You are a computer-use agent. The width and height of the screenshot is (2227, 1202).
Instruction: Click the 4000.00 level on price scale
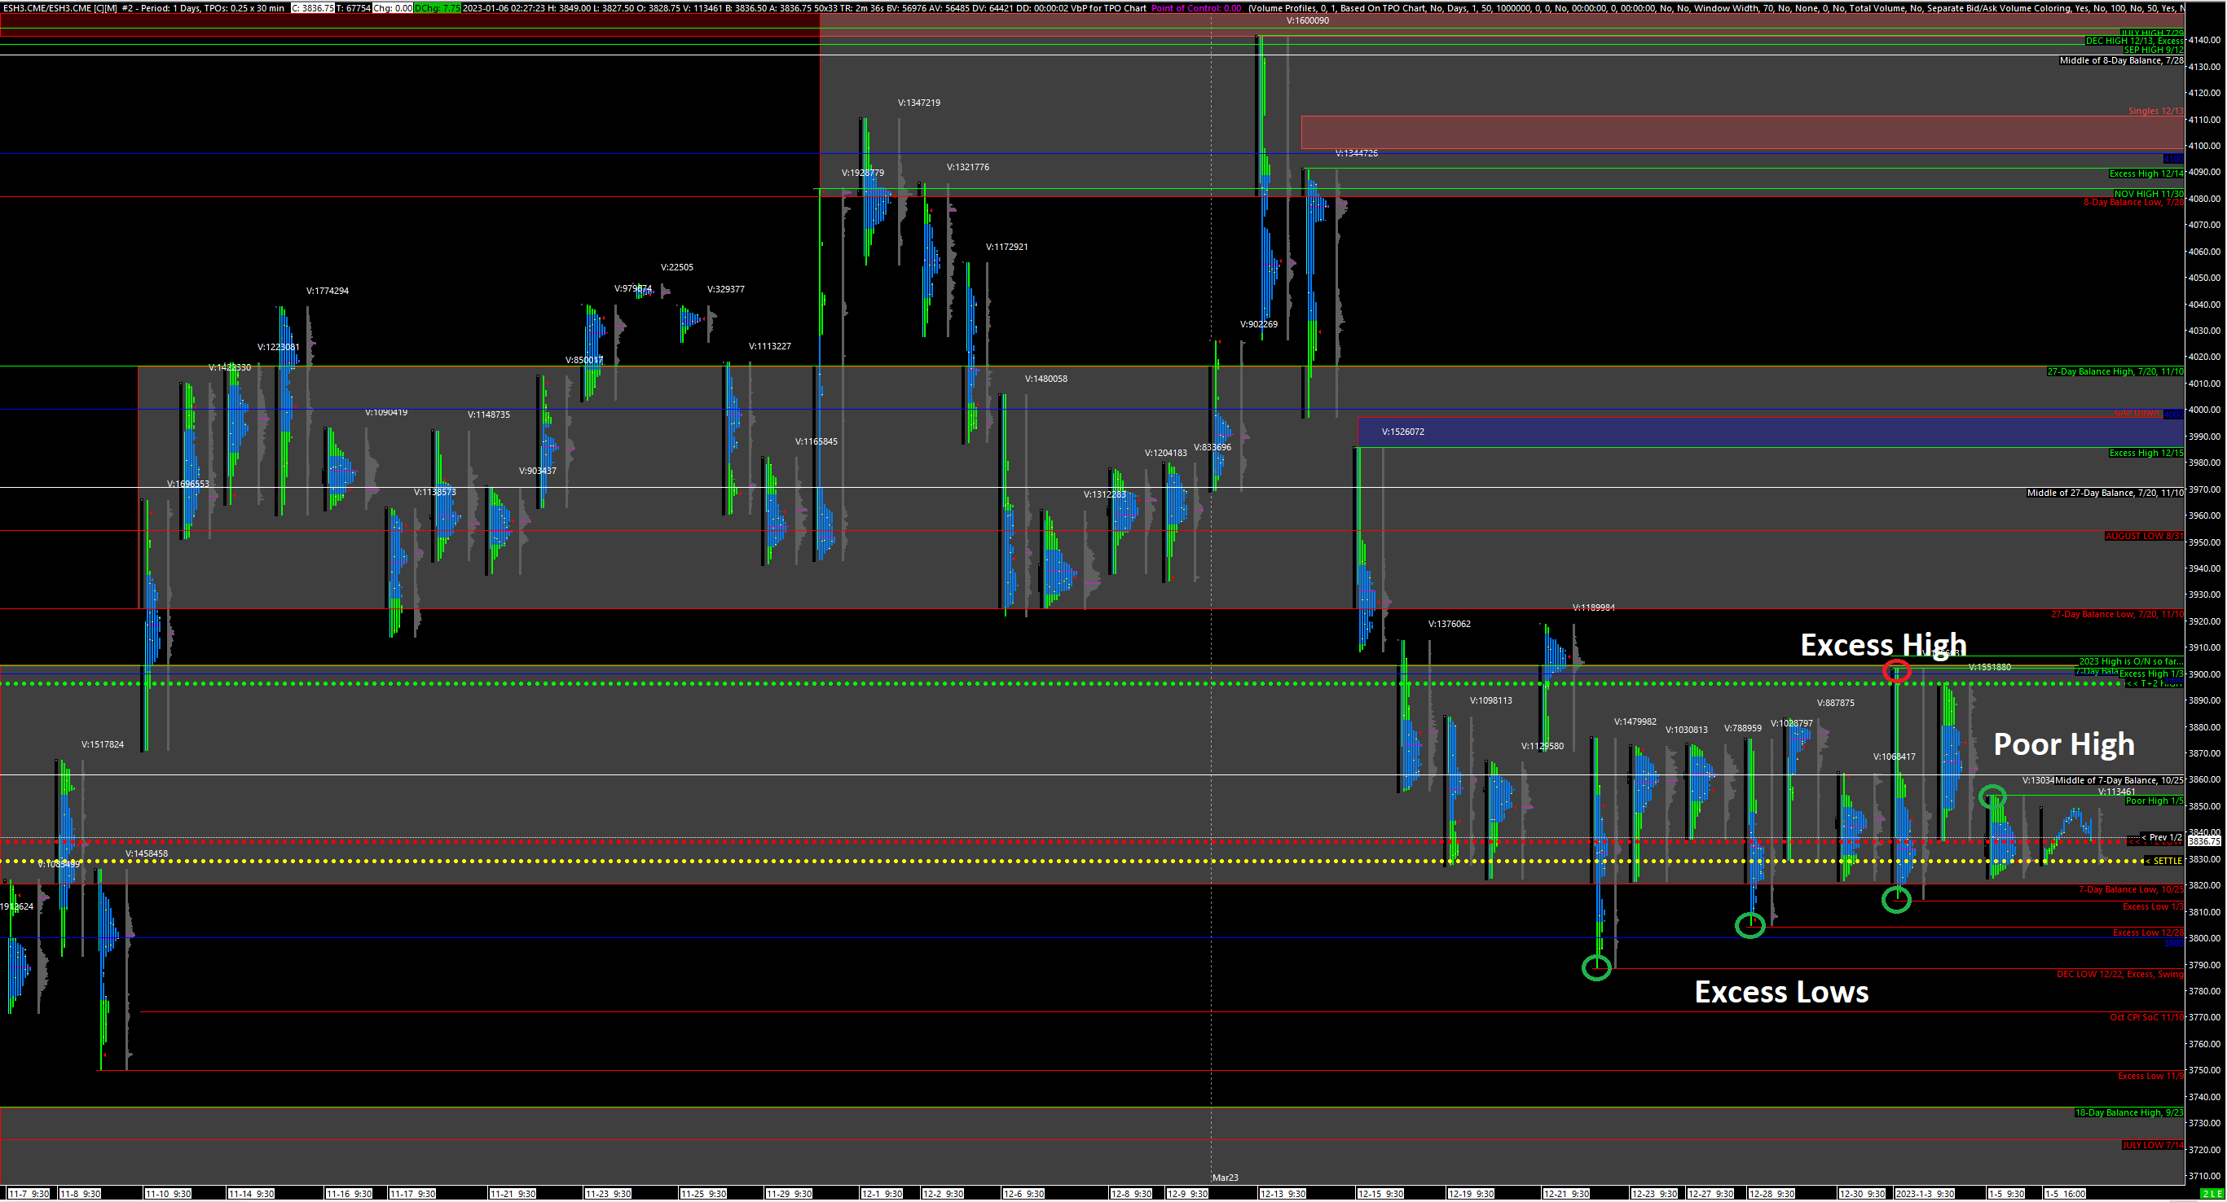point(2205,410)
